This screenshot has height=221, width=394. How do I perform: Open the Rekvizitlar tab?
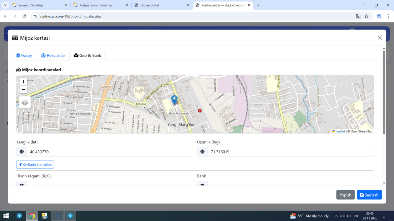53,56
